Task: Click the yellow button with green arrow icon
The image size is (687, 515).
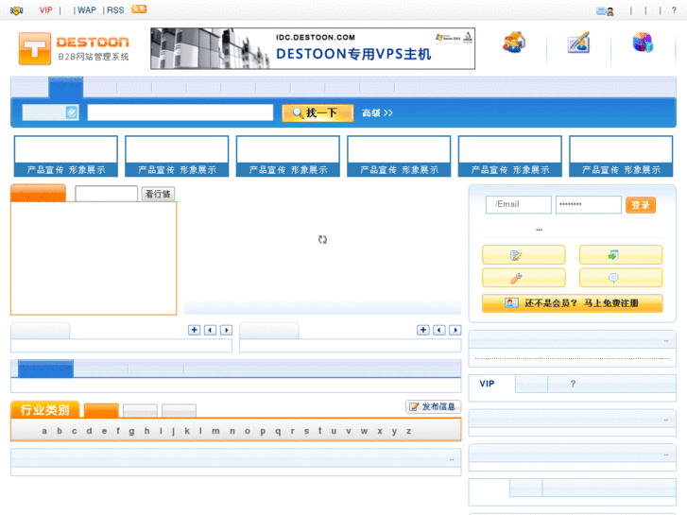Action: pos(621,254)
